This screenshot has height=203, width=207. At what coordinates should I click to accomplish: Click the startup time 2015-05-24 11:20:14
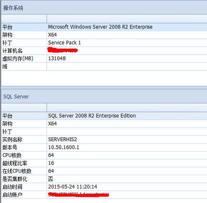[72, 187]
